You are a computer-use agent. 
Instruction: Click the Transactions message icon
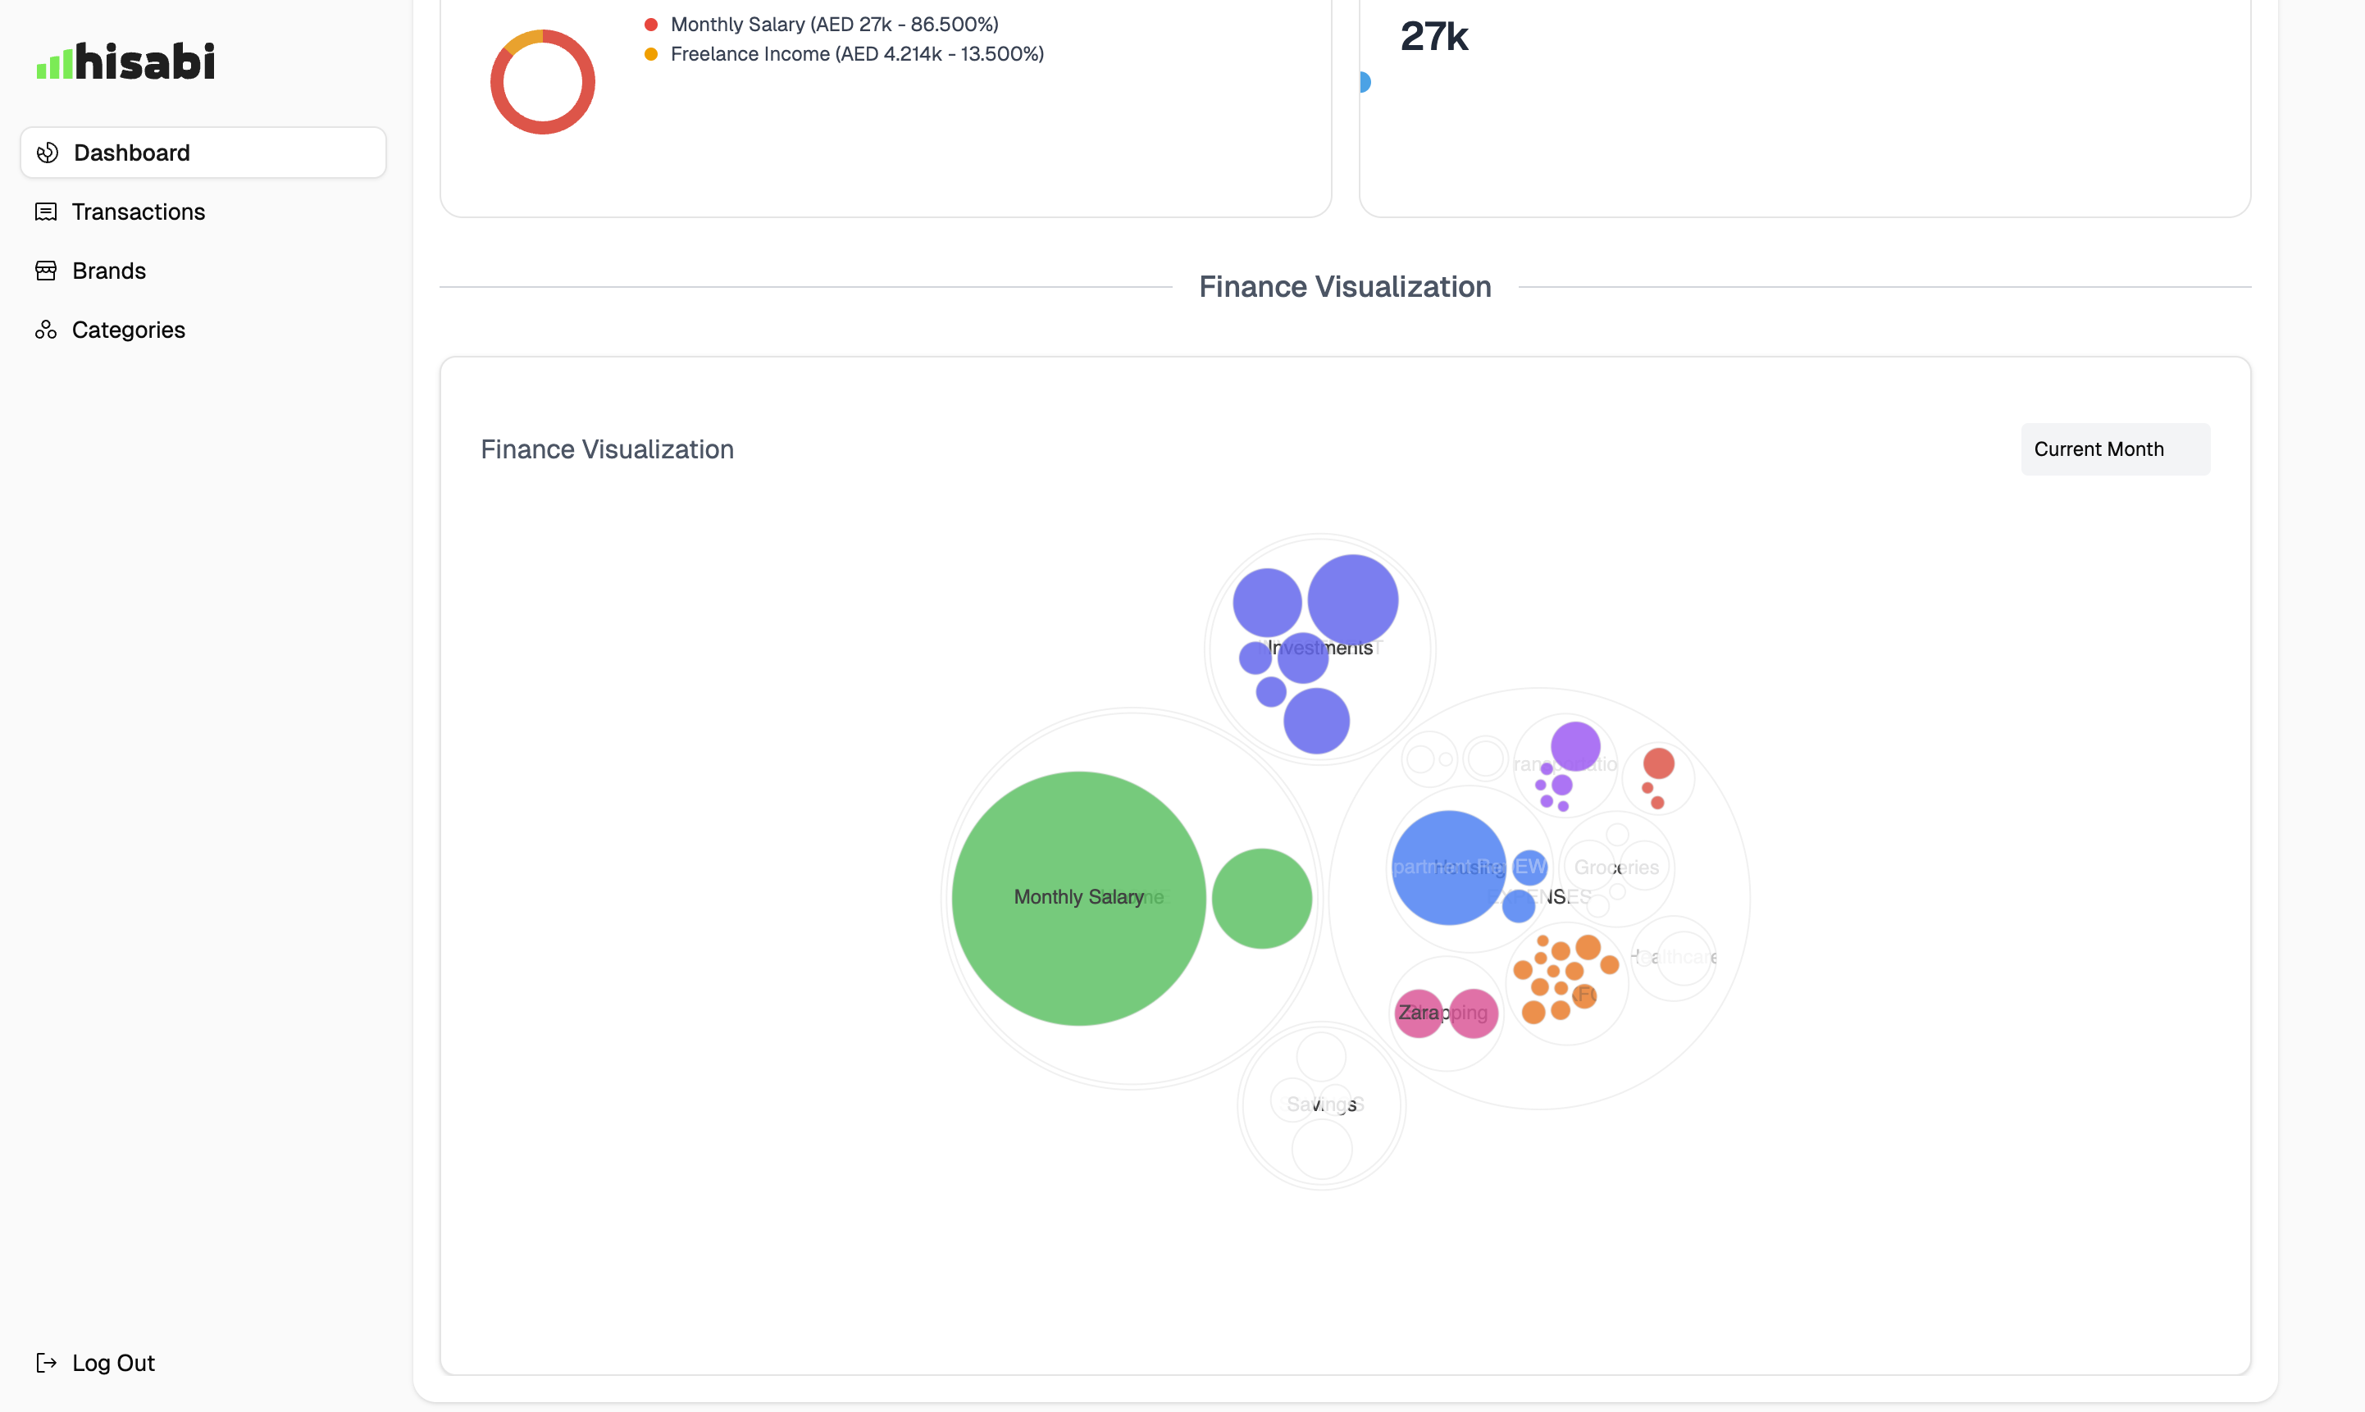point(47,212)
